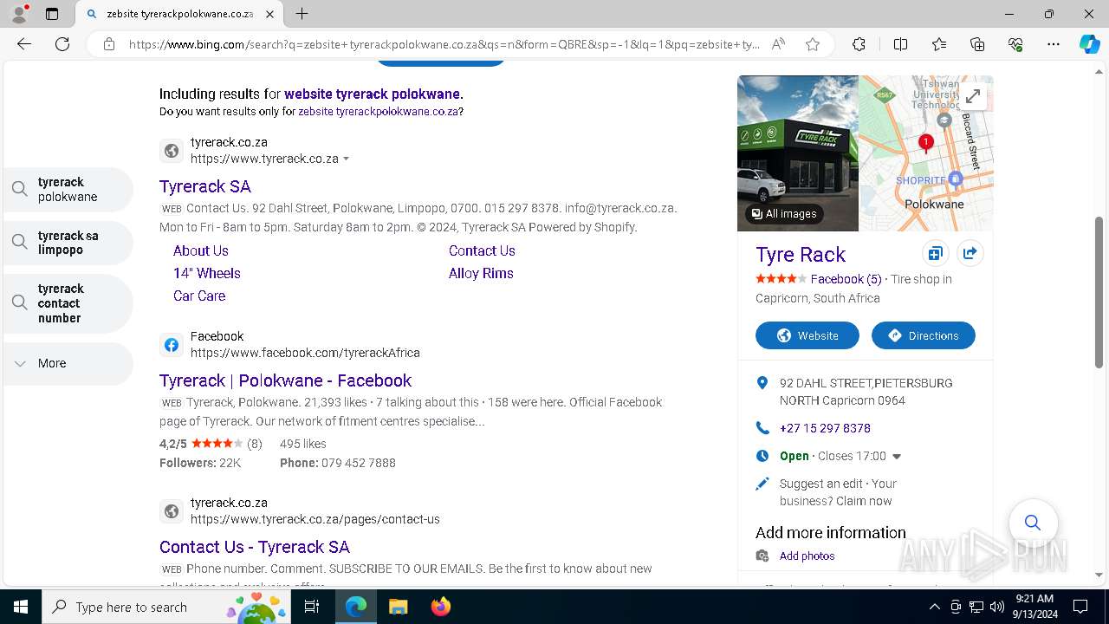Open the Tyrerack SA result
1109x624 pixels.
(x=204, y=186)
